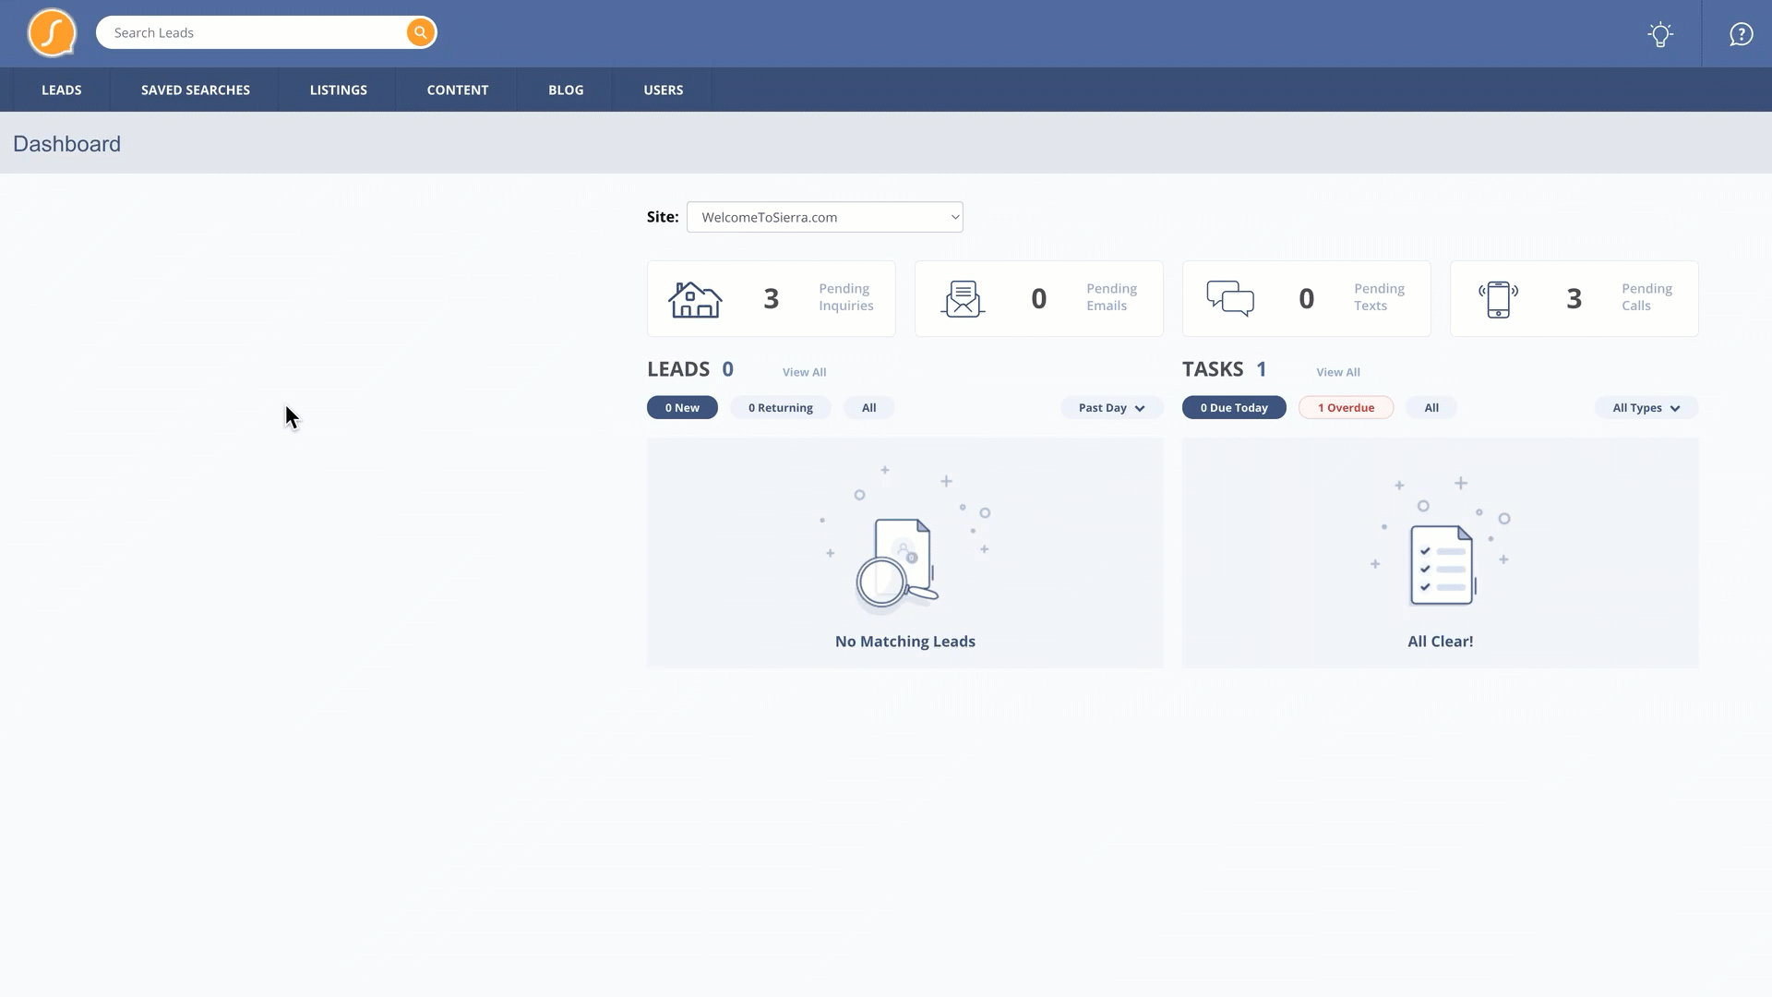
Task: Toggle the 1 Overdue tasks filter
Action: click(x=1346, y=408)
